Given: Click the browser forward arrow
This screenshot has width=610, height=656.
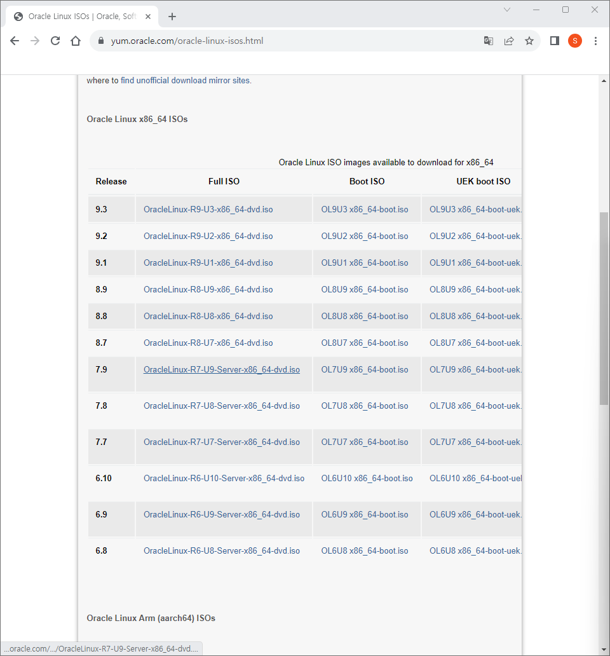Looking at the screenshot, I should [35, 41].
